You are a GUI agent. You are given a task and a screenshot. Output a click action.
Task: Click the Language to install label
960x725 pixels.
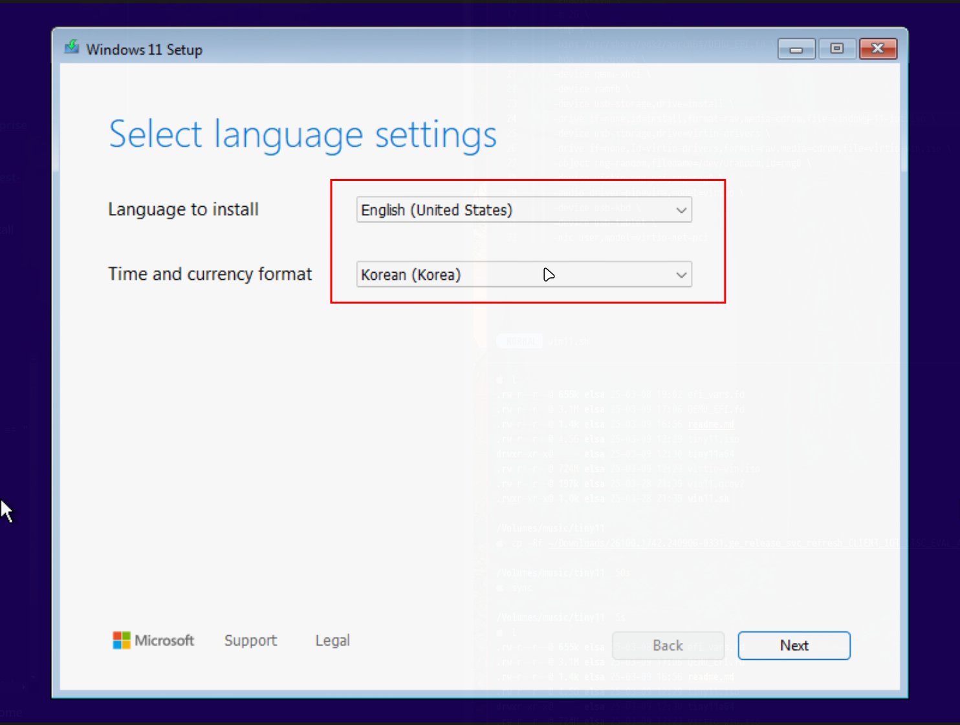point(183,209)
